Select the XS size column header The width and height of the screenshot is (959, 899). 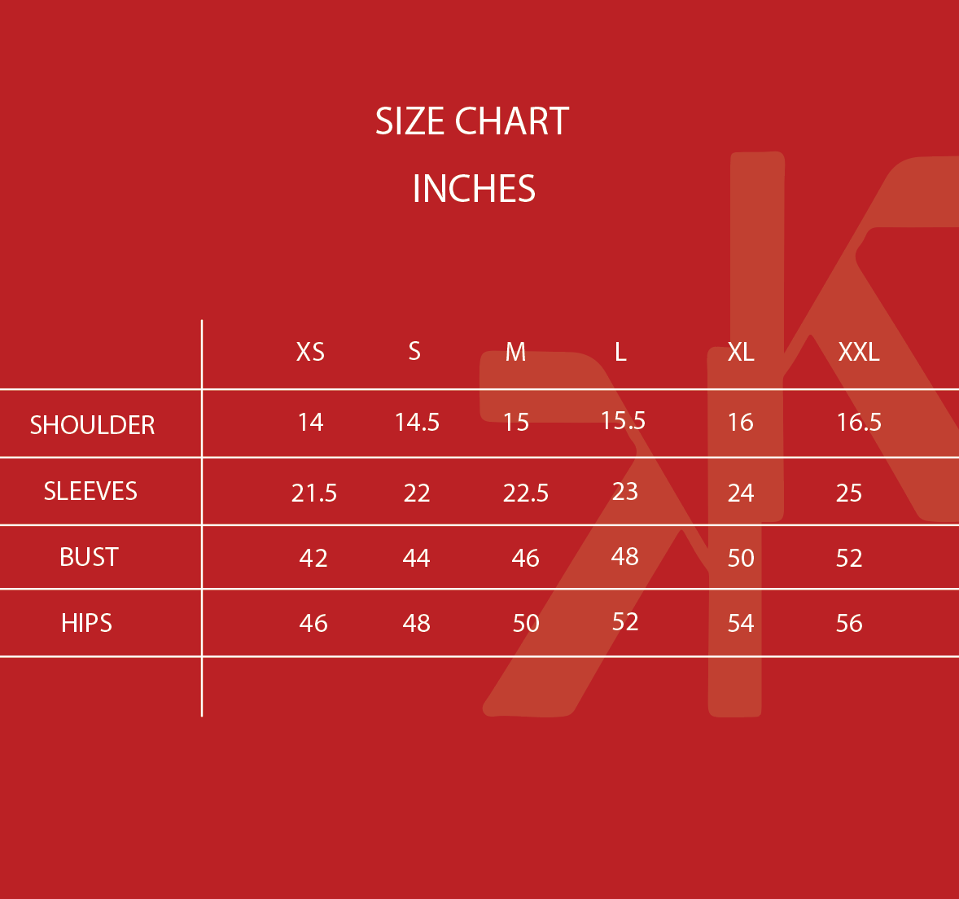pyautogui.click(x=310, y=352)
